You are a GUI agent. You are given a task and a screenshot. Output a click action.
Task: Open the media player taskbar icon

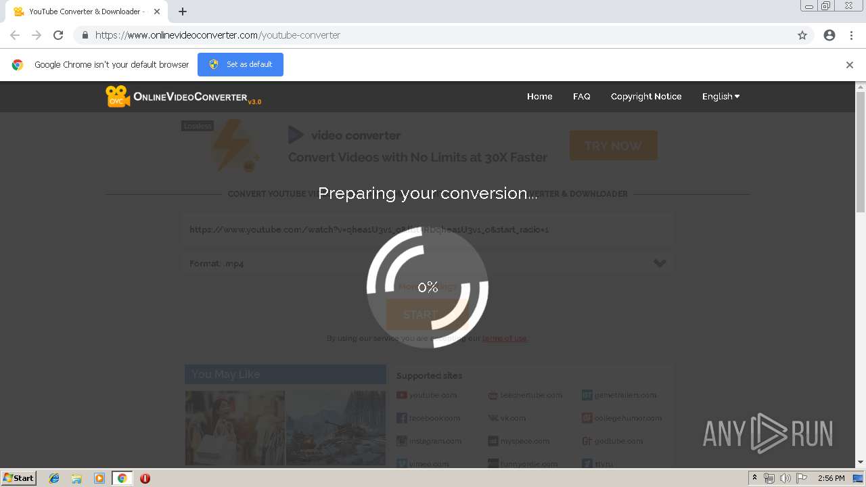[x=99, y=478]
